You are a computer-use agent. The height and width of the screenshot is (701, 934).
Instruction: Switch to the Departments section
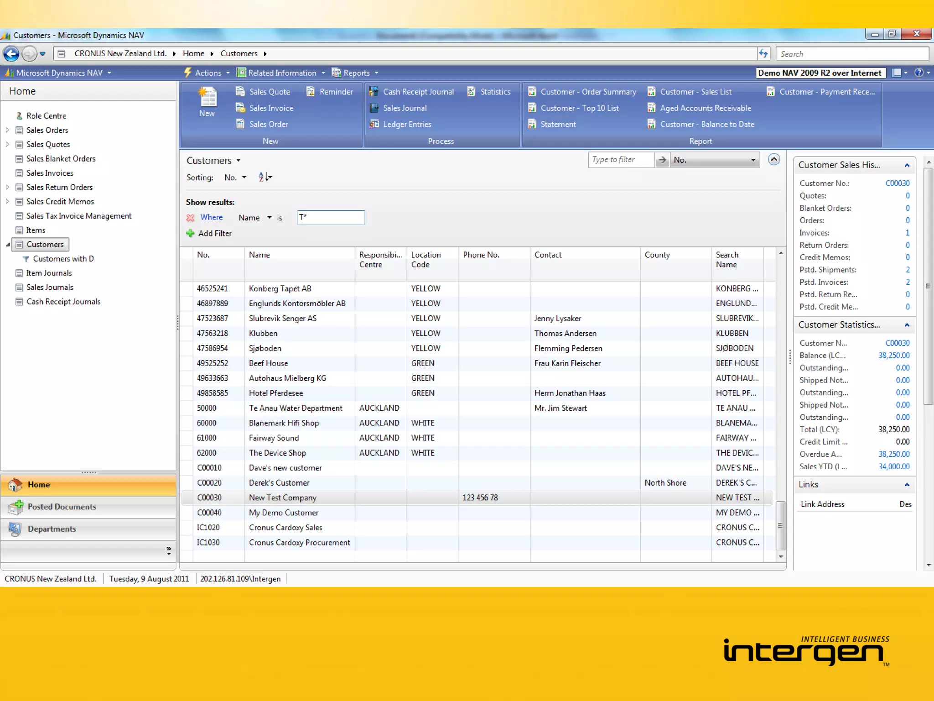click(88, 529)
